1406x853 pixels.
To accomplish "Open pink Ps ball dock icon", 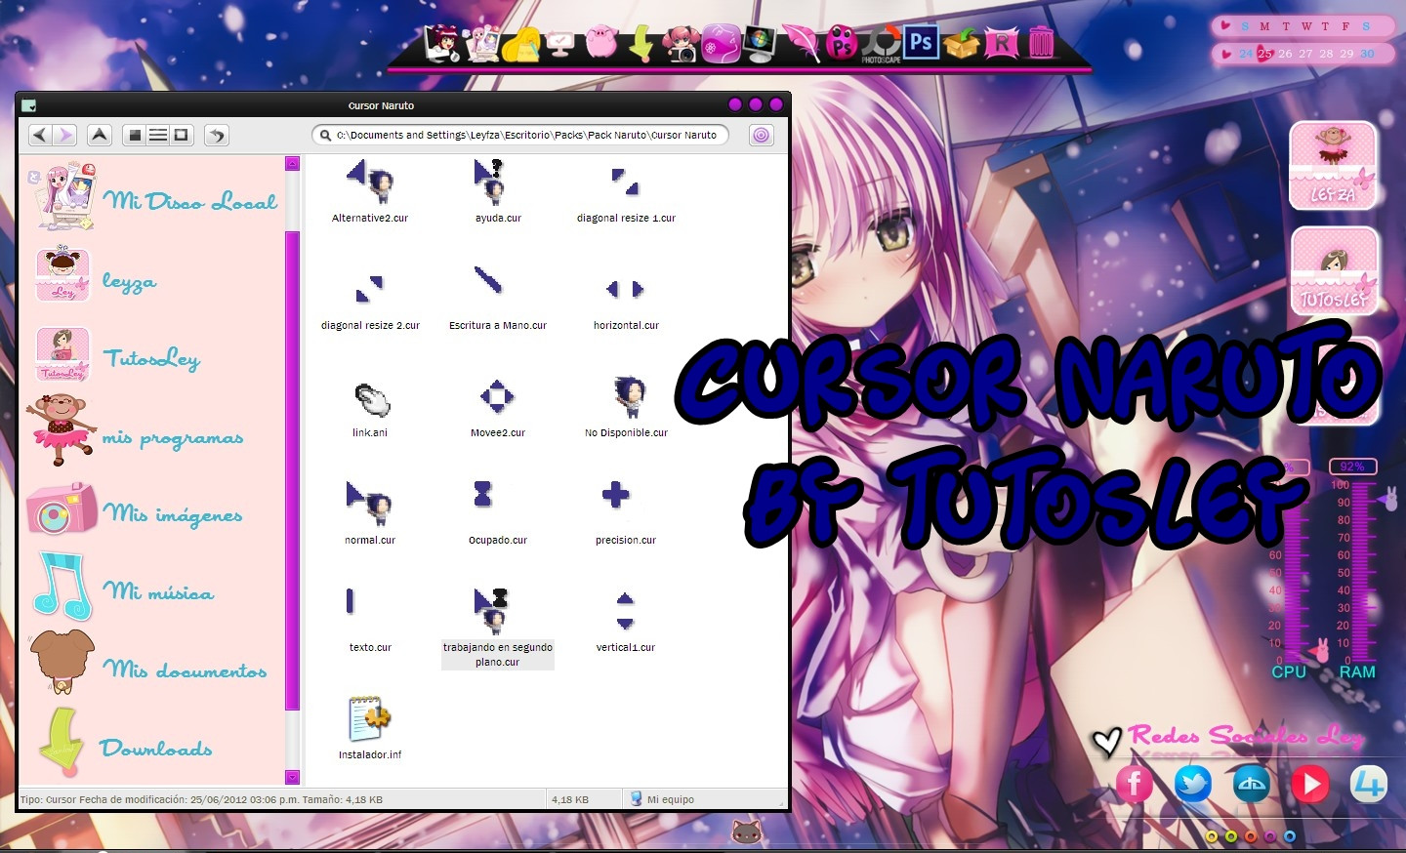I will 841,42.
